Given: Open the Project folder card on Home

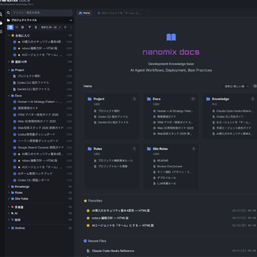Looking at the screenshot, I should [x=99, y=99].
